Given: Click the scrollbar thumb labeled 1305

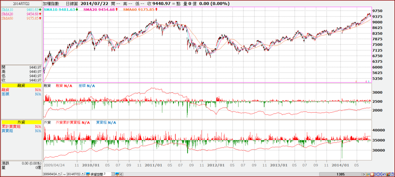Looking at the screenshot, I should pyautogui.click(x=340, y=174).
